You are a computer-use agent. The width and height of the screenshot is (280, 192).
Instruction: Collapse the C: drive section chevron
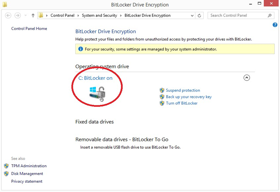(x=247, y=78)
